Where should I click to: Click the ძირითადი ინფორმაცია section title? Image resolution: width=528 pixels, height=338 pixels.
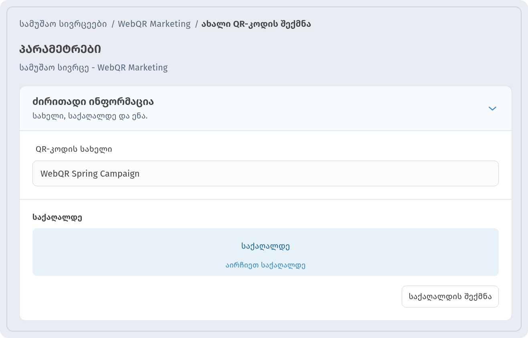93,102
